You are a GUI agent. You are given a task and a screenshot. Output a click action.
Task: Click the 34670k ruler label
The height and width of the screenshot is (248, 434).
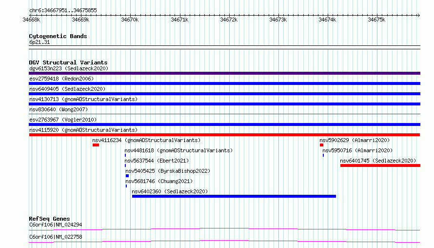pyautogui.click(x=130, y=20)
